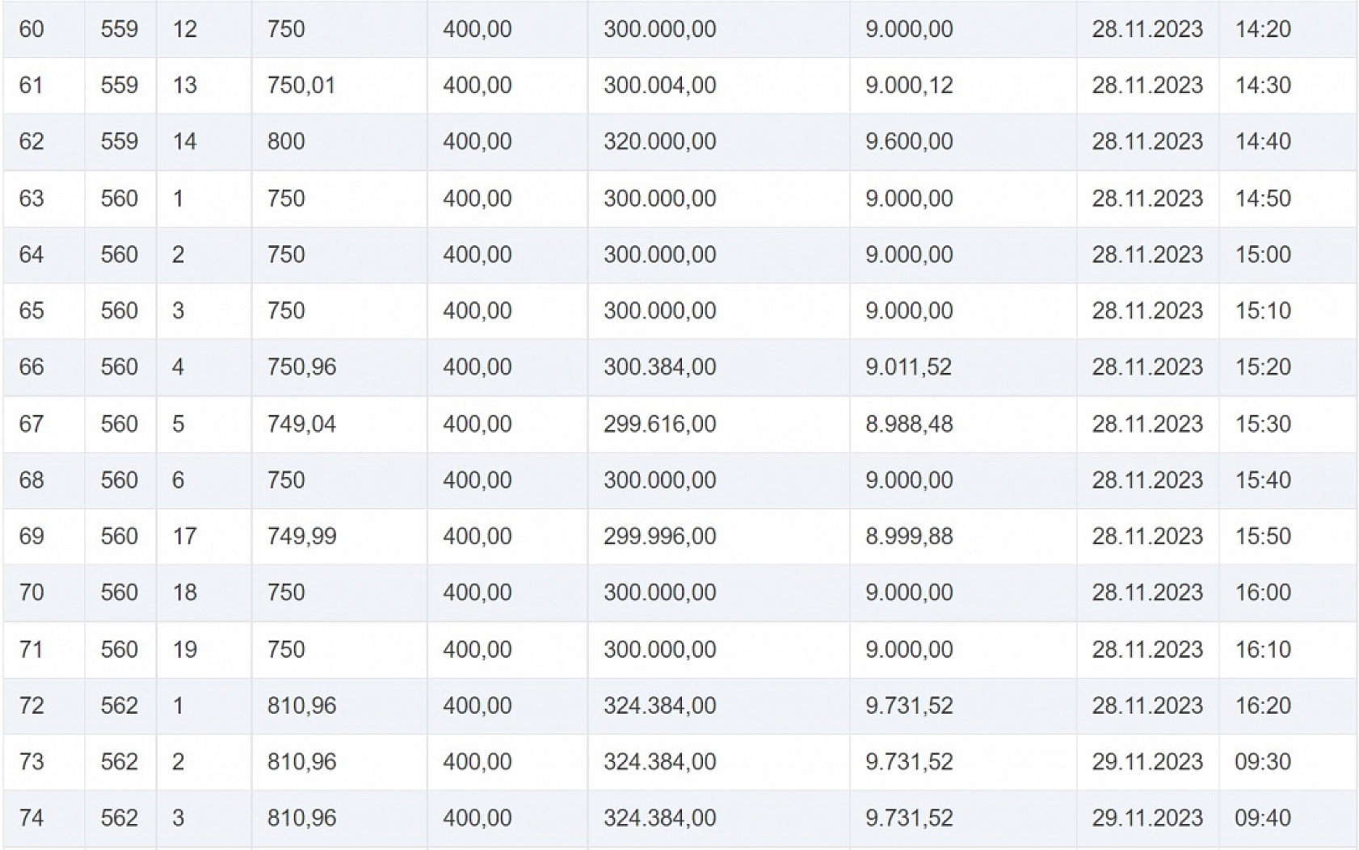This screenshot has height=850, width=1359.
Task: Click the 299.996,00 amount cell
Action: point(659,537)
